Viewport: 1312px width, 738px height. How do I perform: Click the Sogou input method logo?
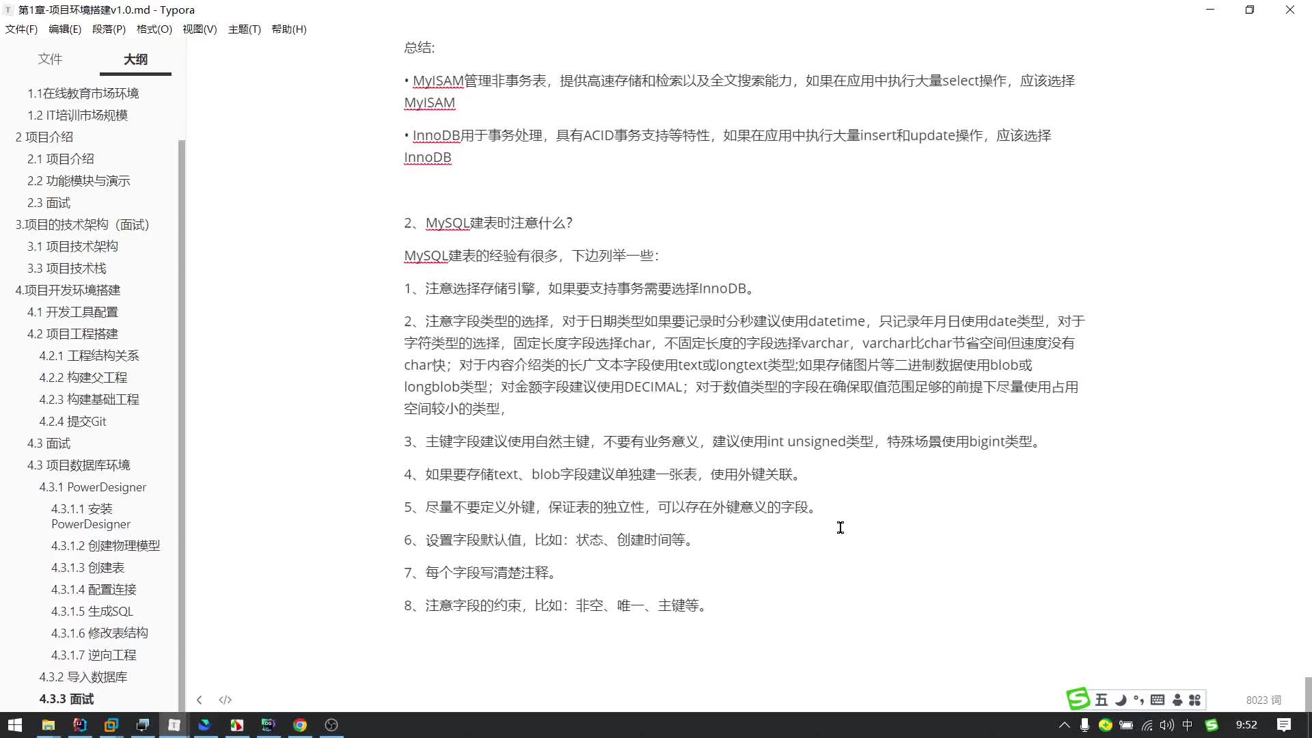1078,699
